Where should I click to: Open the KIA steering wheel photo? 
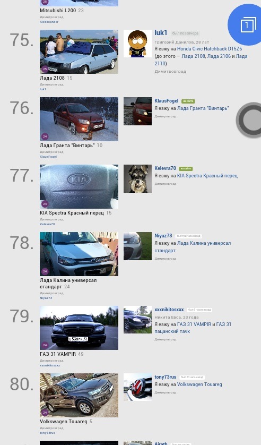pos(79,187)
